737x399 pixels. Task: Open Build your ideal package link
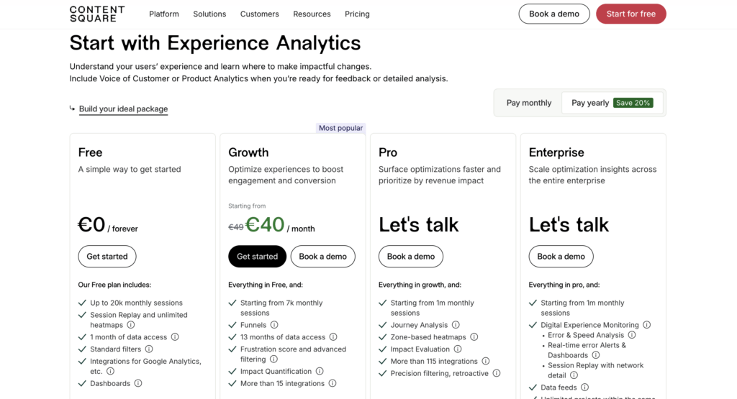123,109
